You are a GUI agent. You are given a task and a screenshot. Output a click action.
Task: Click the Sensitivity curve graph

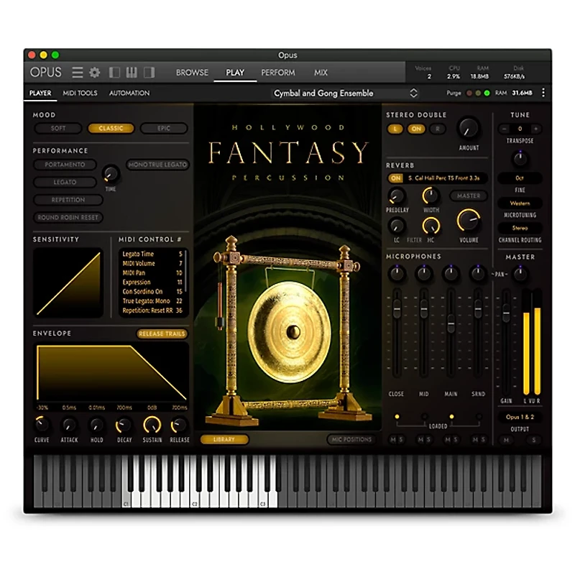[x=68, y=282]
